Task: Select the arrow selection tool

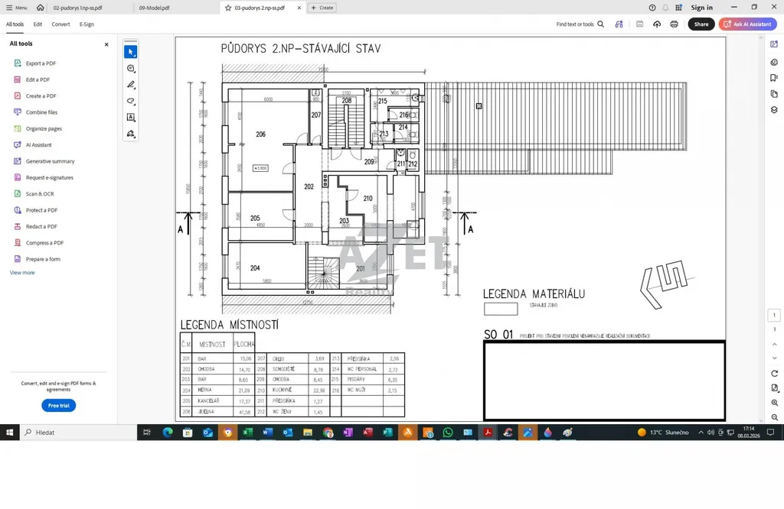Action: coord(131,52)
